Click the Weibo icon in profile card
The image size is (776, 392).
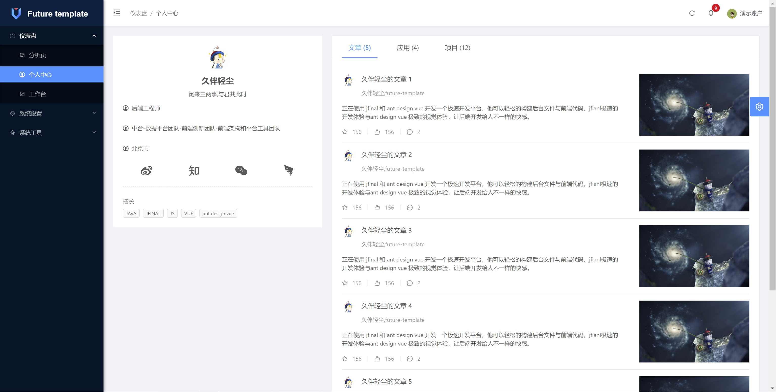tap(147, 170)
